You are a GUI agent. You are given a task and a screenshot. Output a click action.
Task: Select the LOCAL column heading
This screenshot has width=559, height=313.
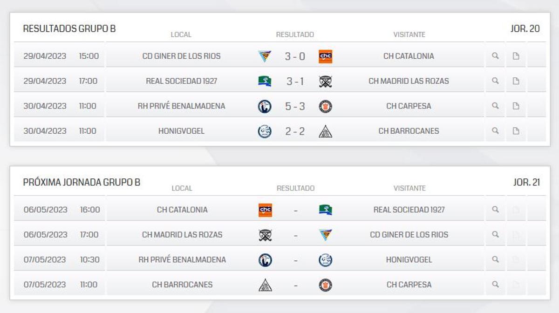pyautogui.click(x=181, y=34)
